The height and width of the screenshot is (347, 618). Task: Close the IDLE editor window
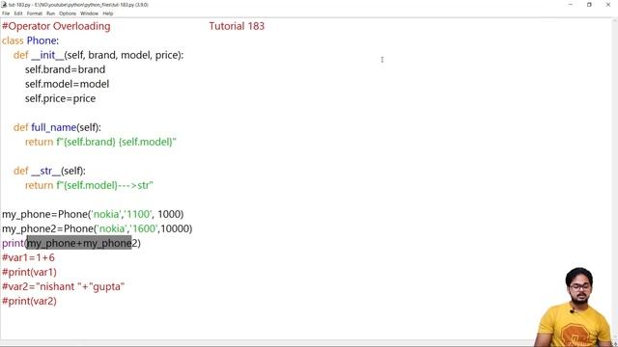(x=608, y=5)
